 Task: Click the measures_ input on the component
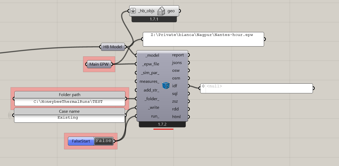tap(149, 81)
